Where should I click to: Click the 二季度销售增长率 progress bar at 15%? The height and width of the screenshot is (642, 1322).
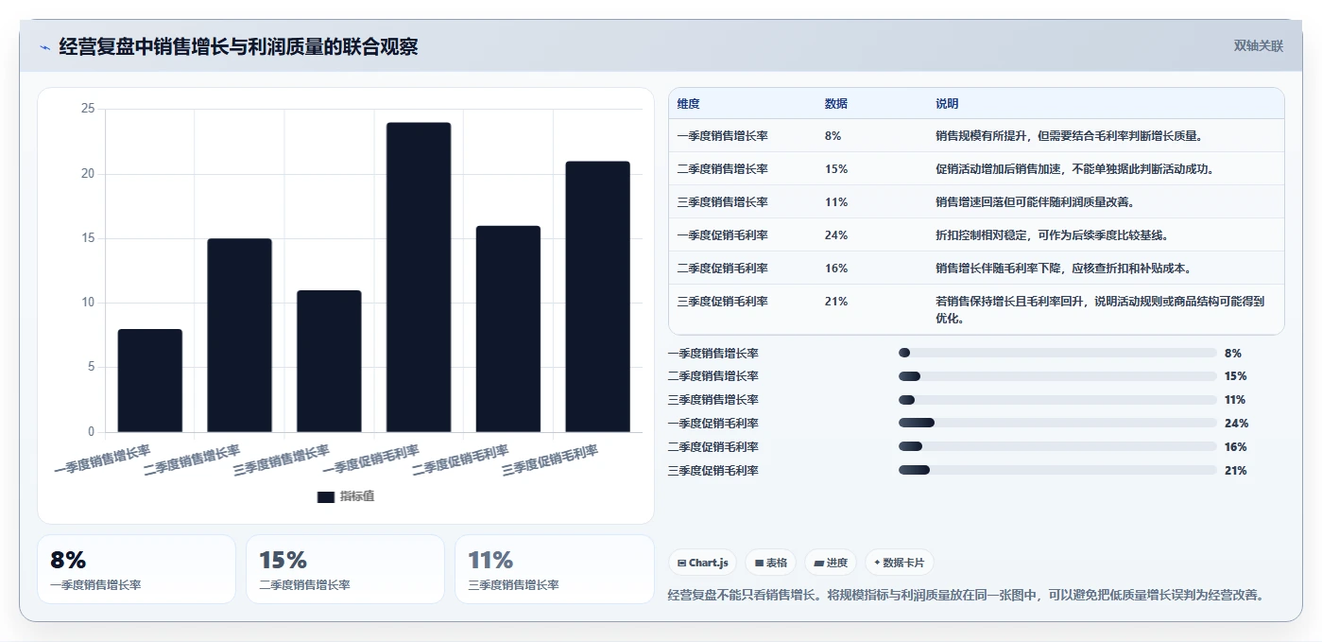pos(1057,376)
